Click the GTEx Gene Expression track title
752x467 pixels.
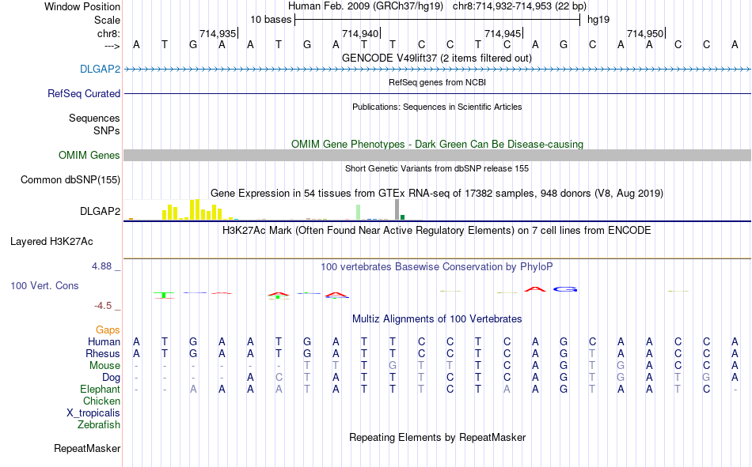tap(437, 193)
